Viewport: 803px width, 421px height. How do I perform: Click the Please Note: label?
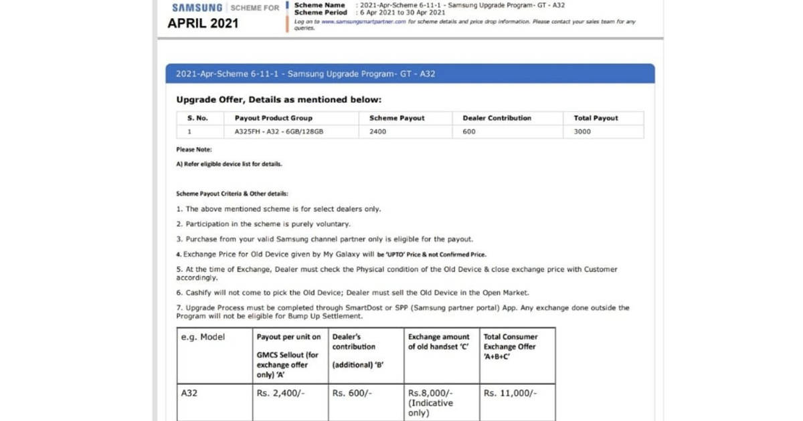194,150
